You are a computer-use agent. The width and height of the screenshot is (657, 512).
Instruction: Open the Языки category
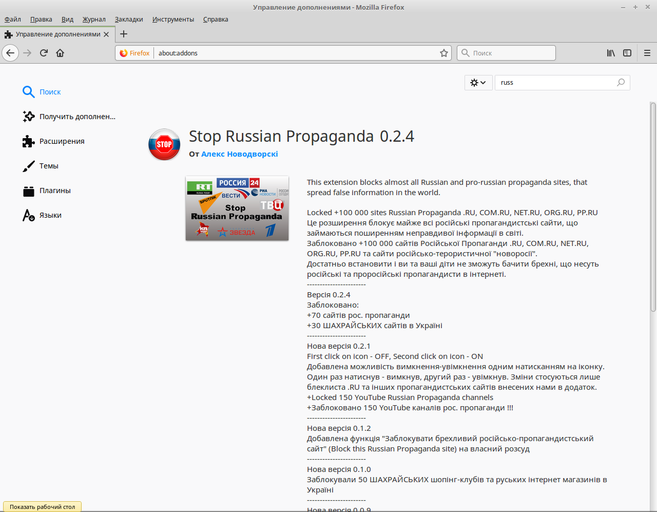[x=42, y=215]
